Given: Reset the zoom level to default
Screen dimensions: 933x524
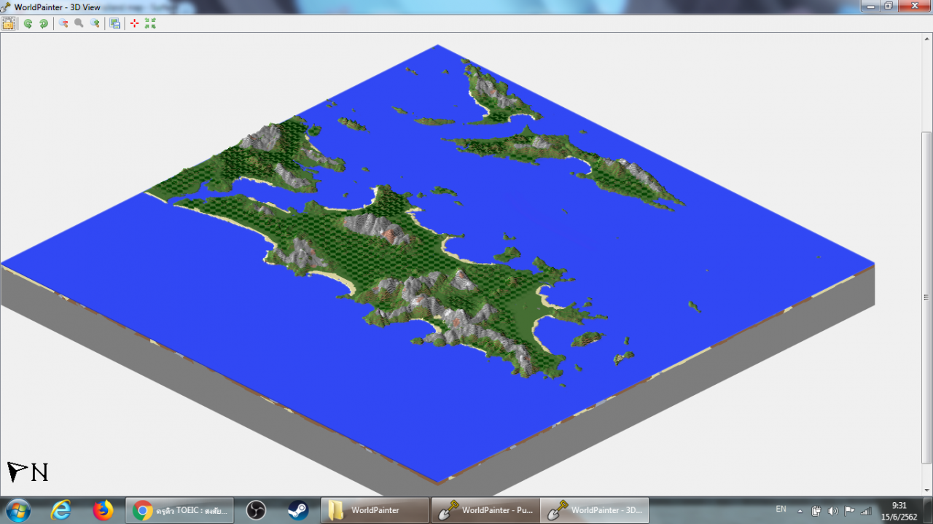Looking at the screenshot, I should click(78, 23).
